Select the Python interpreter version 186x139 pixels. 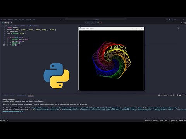179,120
